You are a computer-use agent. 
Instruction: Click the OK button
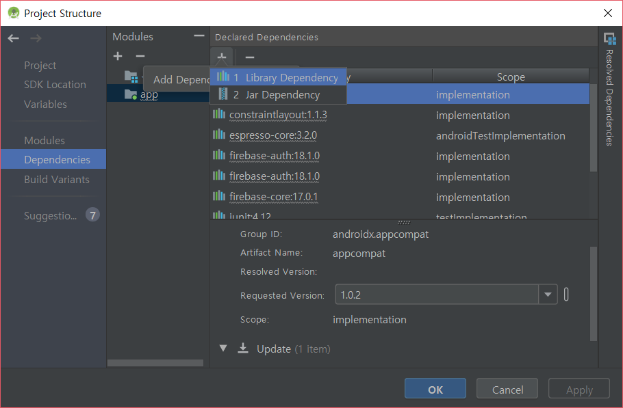click(x=435, y=389)
